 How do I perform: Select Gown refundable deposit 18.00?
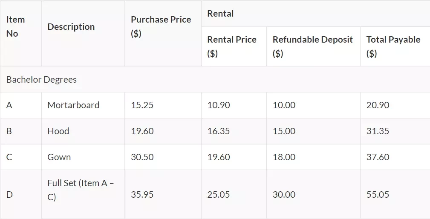tap(313, 157)
